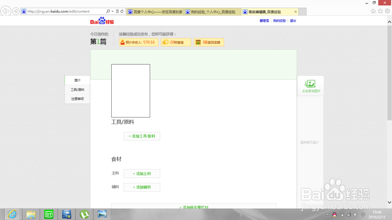
Task: Click the 退出 logout link
Action: coord(293,21)
